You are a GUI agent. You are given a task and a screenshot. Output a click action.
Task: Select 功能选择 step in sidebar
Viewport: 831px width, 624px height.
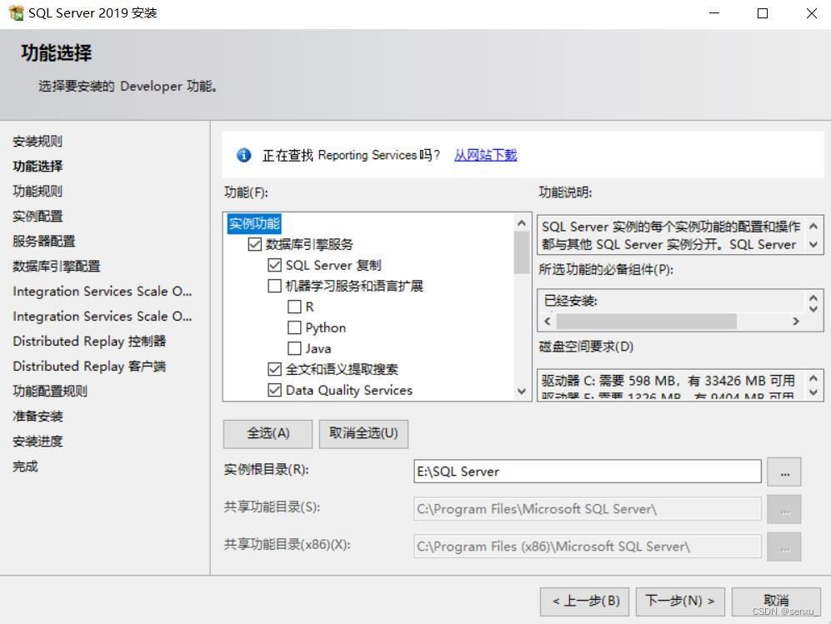[38, 167]
